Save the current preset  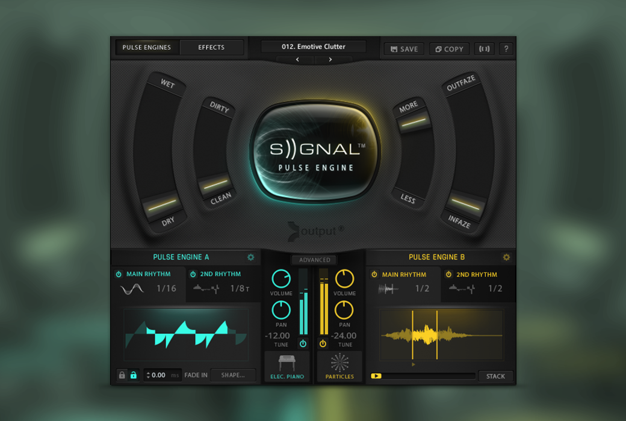(404, 49)
